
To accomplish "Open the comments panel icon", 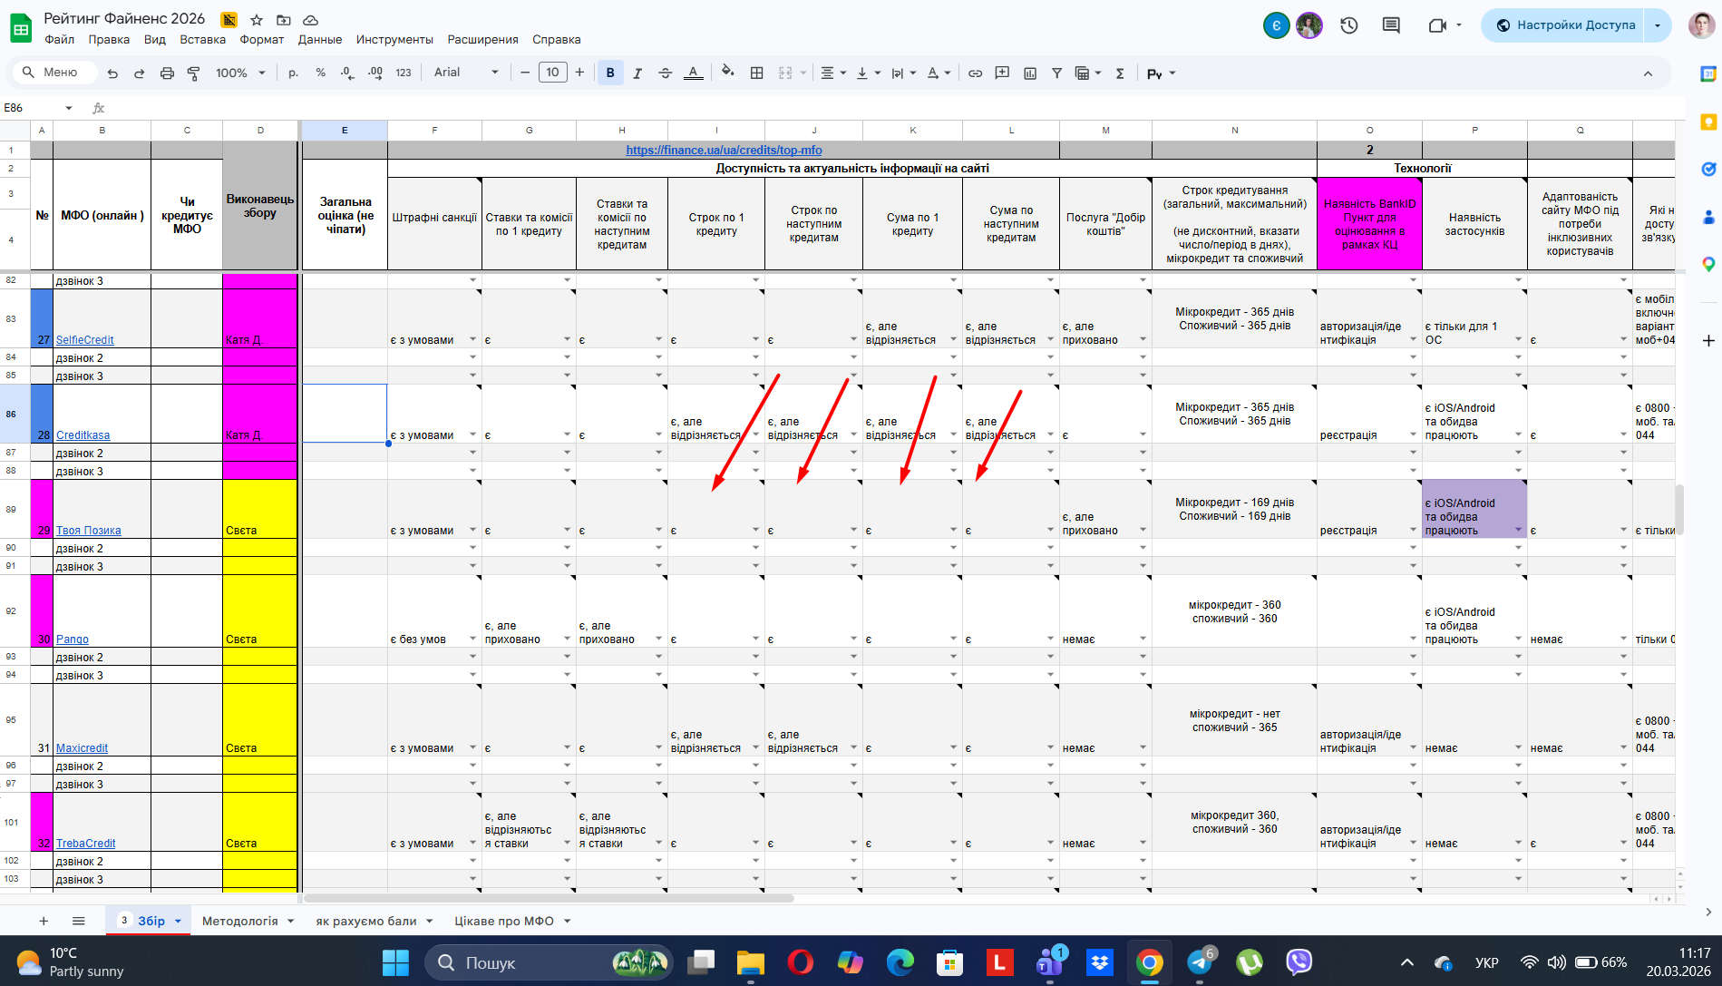I will click(1391, 25).
